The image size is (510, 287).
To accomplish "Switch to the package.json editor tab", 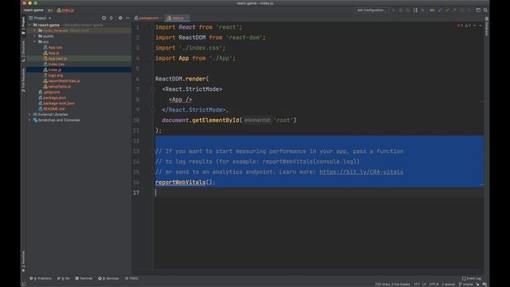I will pyautogui.click(x=147, y=18).
